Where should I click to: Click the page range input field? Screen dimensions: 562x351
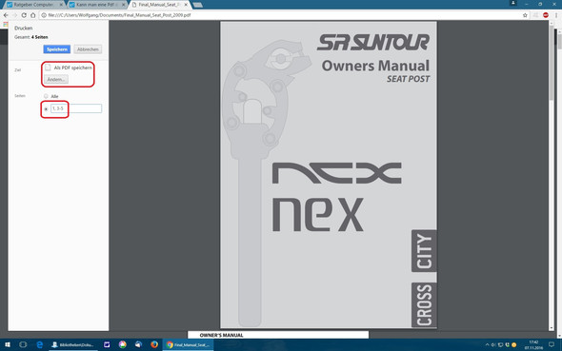click(76, 108)
